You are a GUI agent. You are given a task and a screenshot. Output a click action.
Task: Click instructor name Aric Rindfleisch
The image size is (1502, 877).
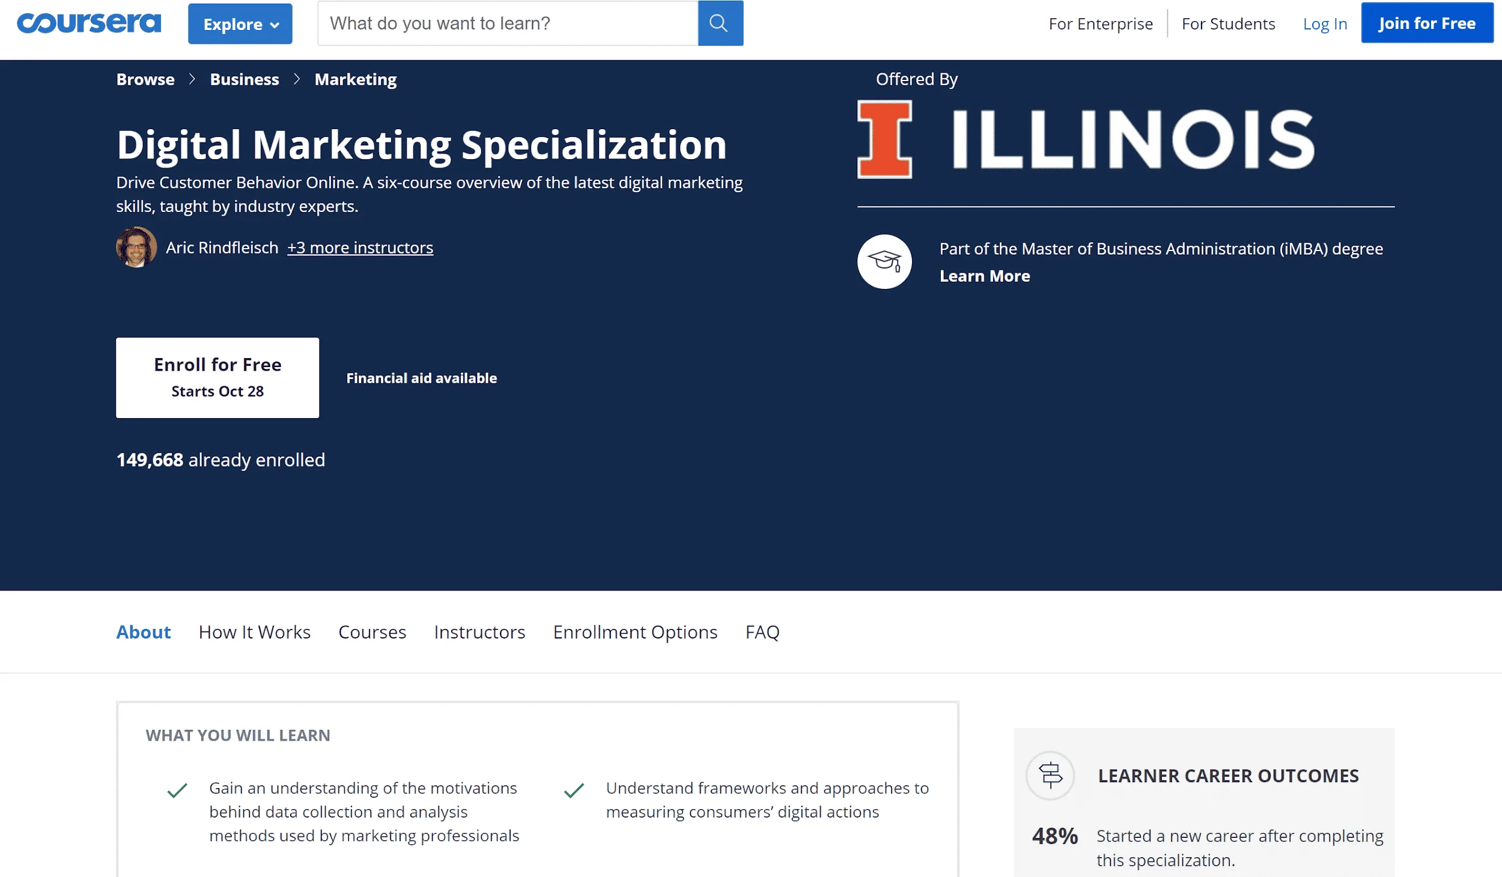[x=222, y=247]
